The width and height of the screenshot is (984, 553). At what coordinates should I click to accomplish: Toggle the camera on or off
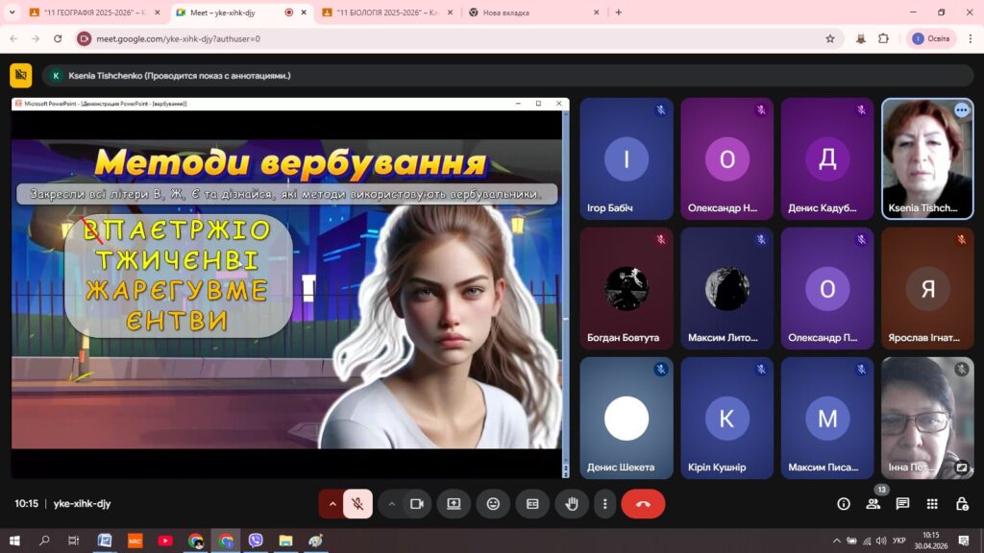pyautogui.click(x=417, y=503)
